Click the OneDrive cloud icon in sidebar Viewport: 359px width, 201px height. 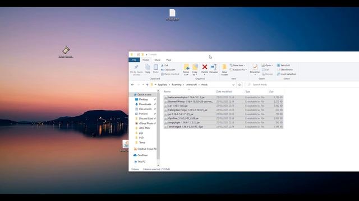[x=135, y=155]
